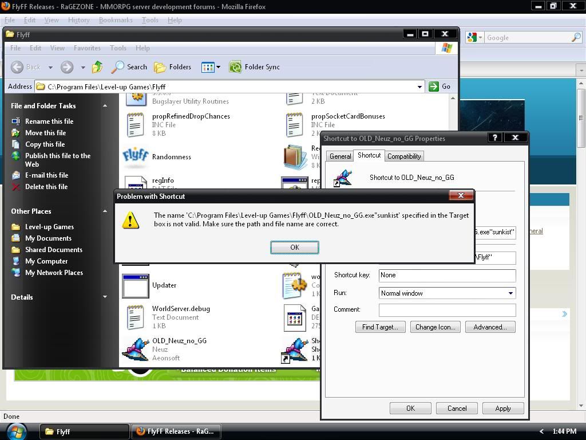The height and width of the screenshot is (440, 586).
Task: Open the Favorites menu in Explorer
Action: tap(87, 48)
